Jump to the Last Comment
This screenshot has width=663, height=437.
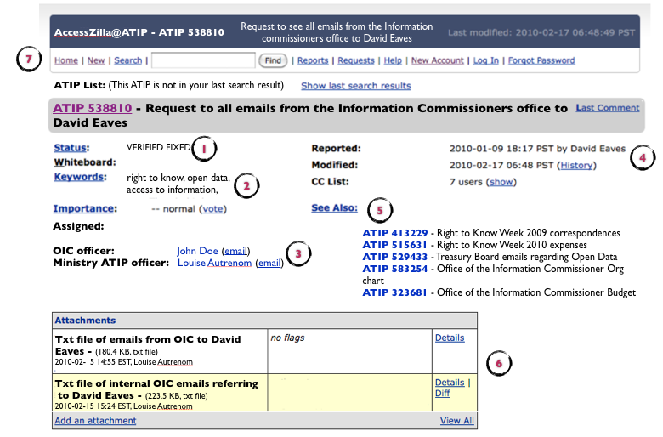coord(607,108)
